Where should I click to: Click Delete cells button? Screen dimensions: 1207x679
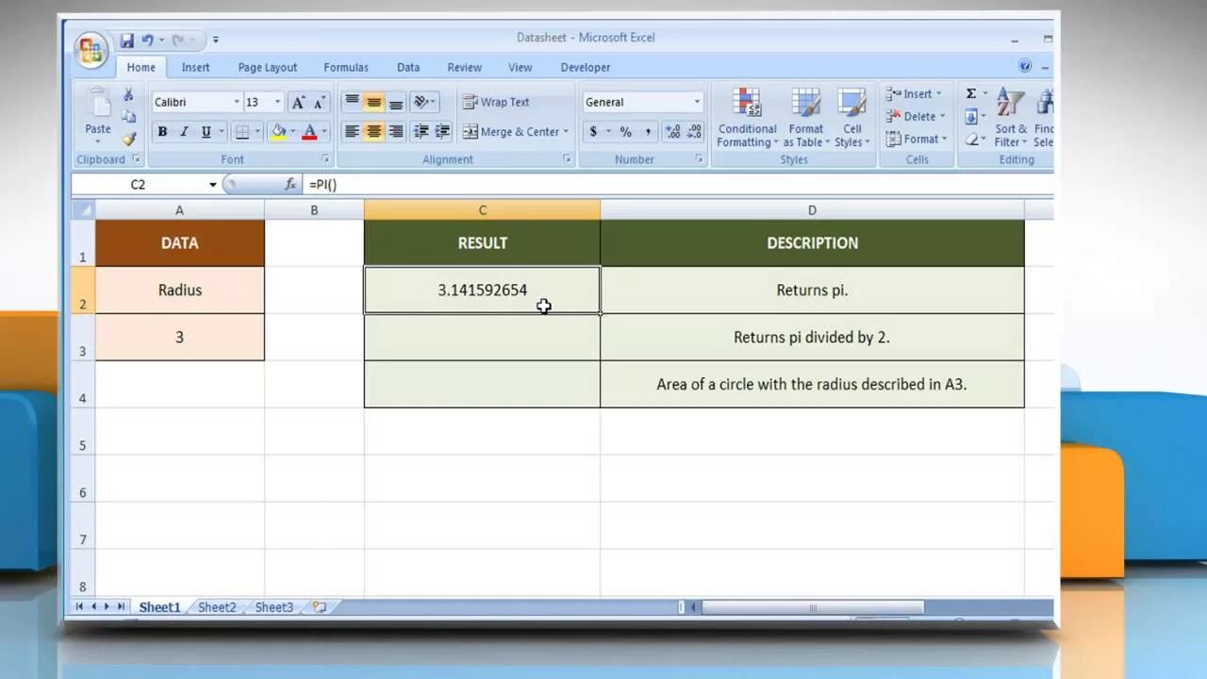915,116
